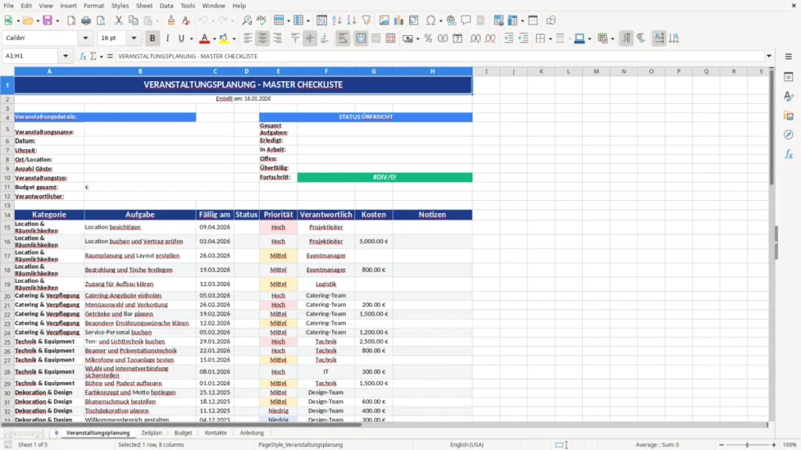This screenshot has height=450, width=801.
Task: Apply the red font color swatch
Action: click(204, 38)
